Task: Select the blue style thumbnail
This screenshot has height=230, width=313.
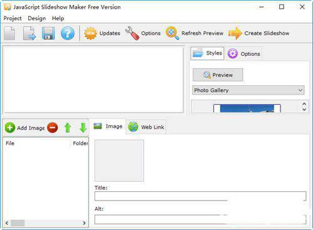Action: tap(247, 108)
